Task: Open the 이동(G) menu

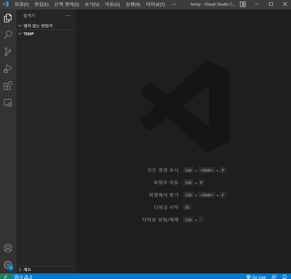Action: pyautogui.click(x=113, y=4)
